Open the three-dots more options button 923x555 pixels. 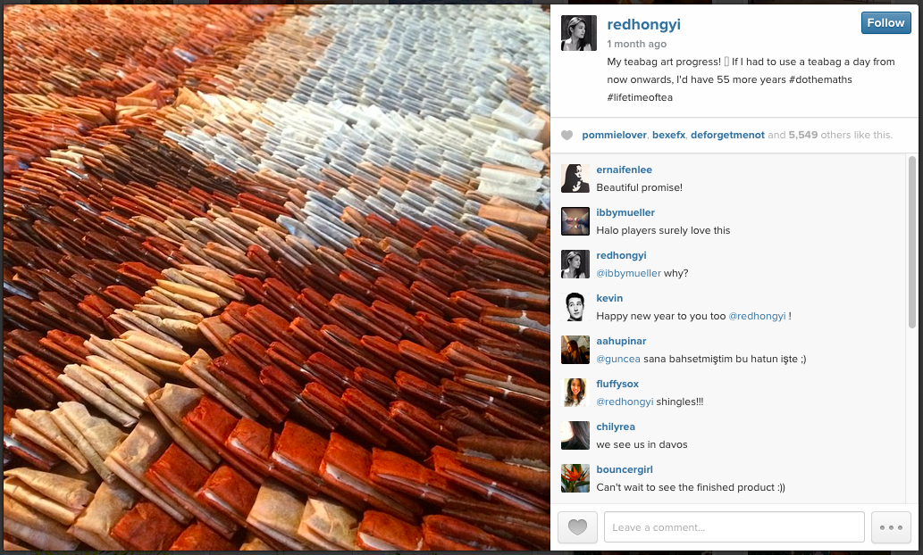891,526
